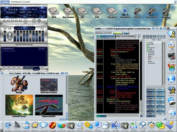Toggle equalizer auto button

point(10,28)
